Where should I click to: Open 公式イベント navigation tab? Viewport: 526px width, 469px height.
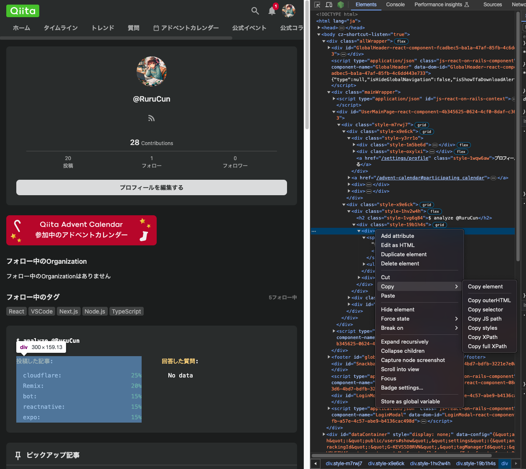pos(249,28)
